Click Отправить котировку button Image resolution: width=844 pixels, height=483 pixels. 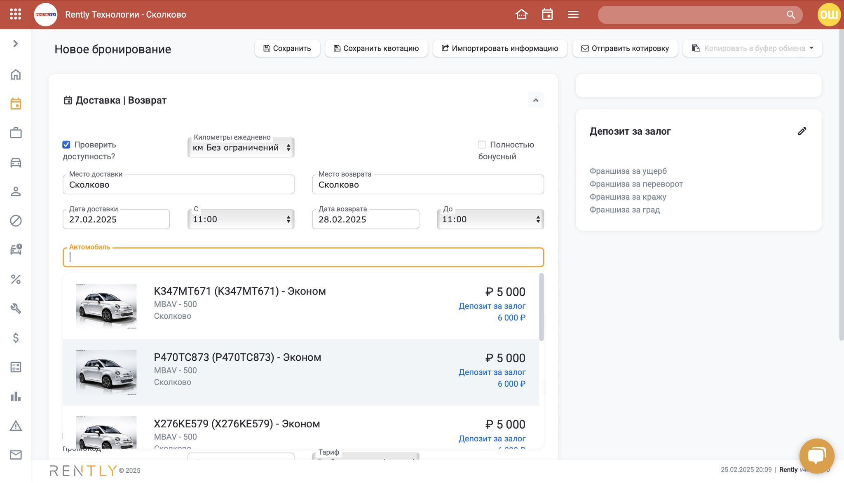point(625,49)
